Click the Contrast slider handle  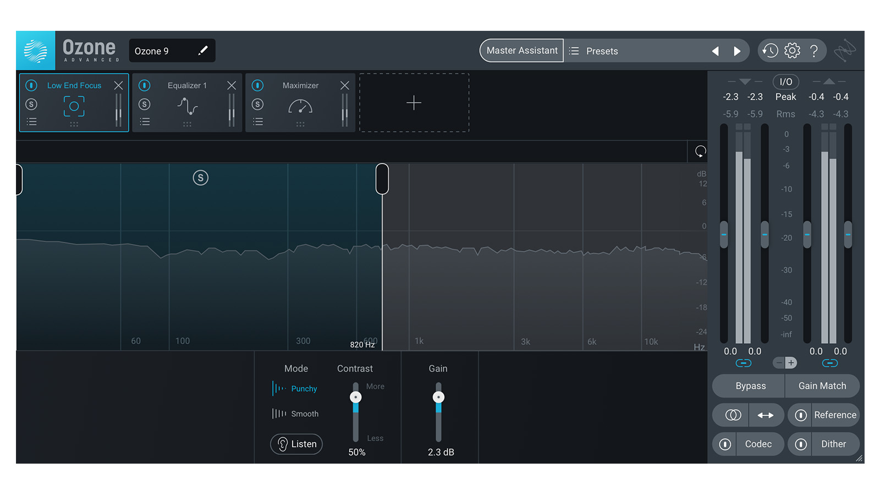coord(356,397)
